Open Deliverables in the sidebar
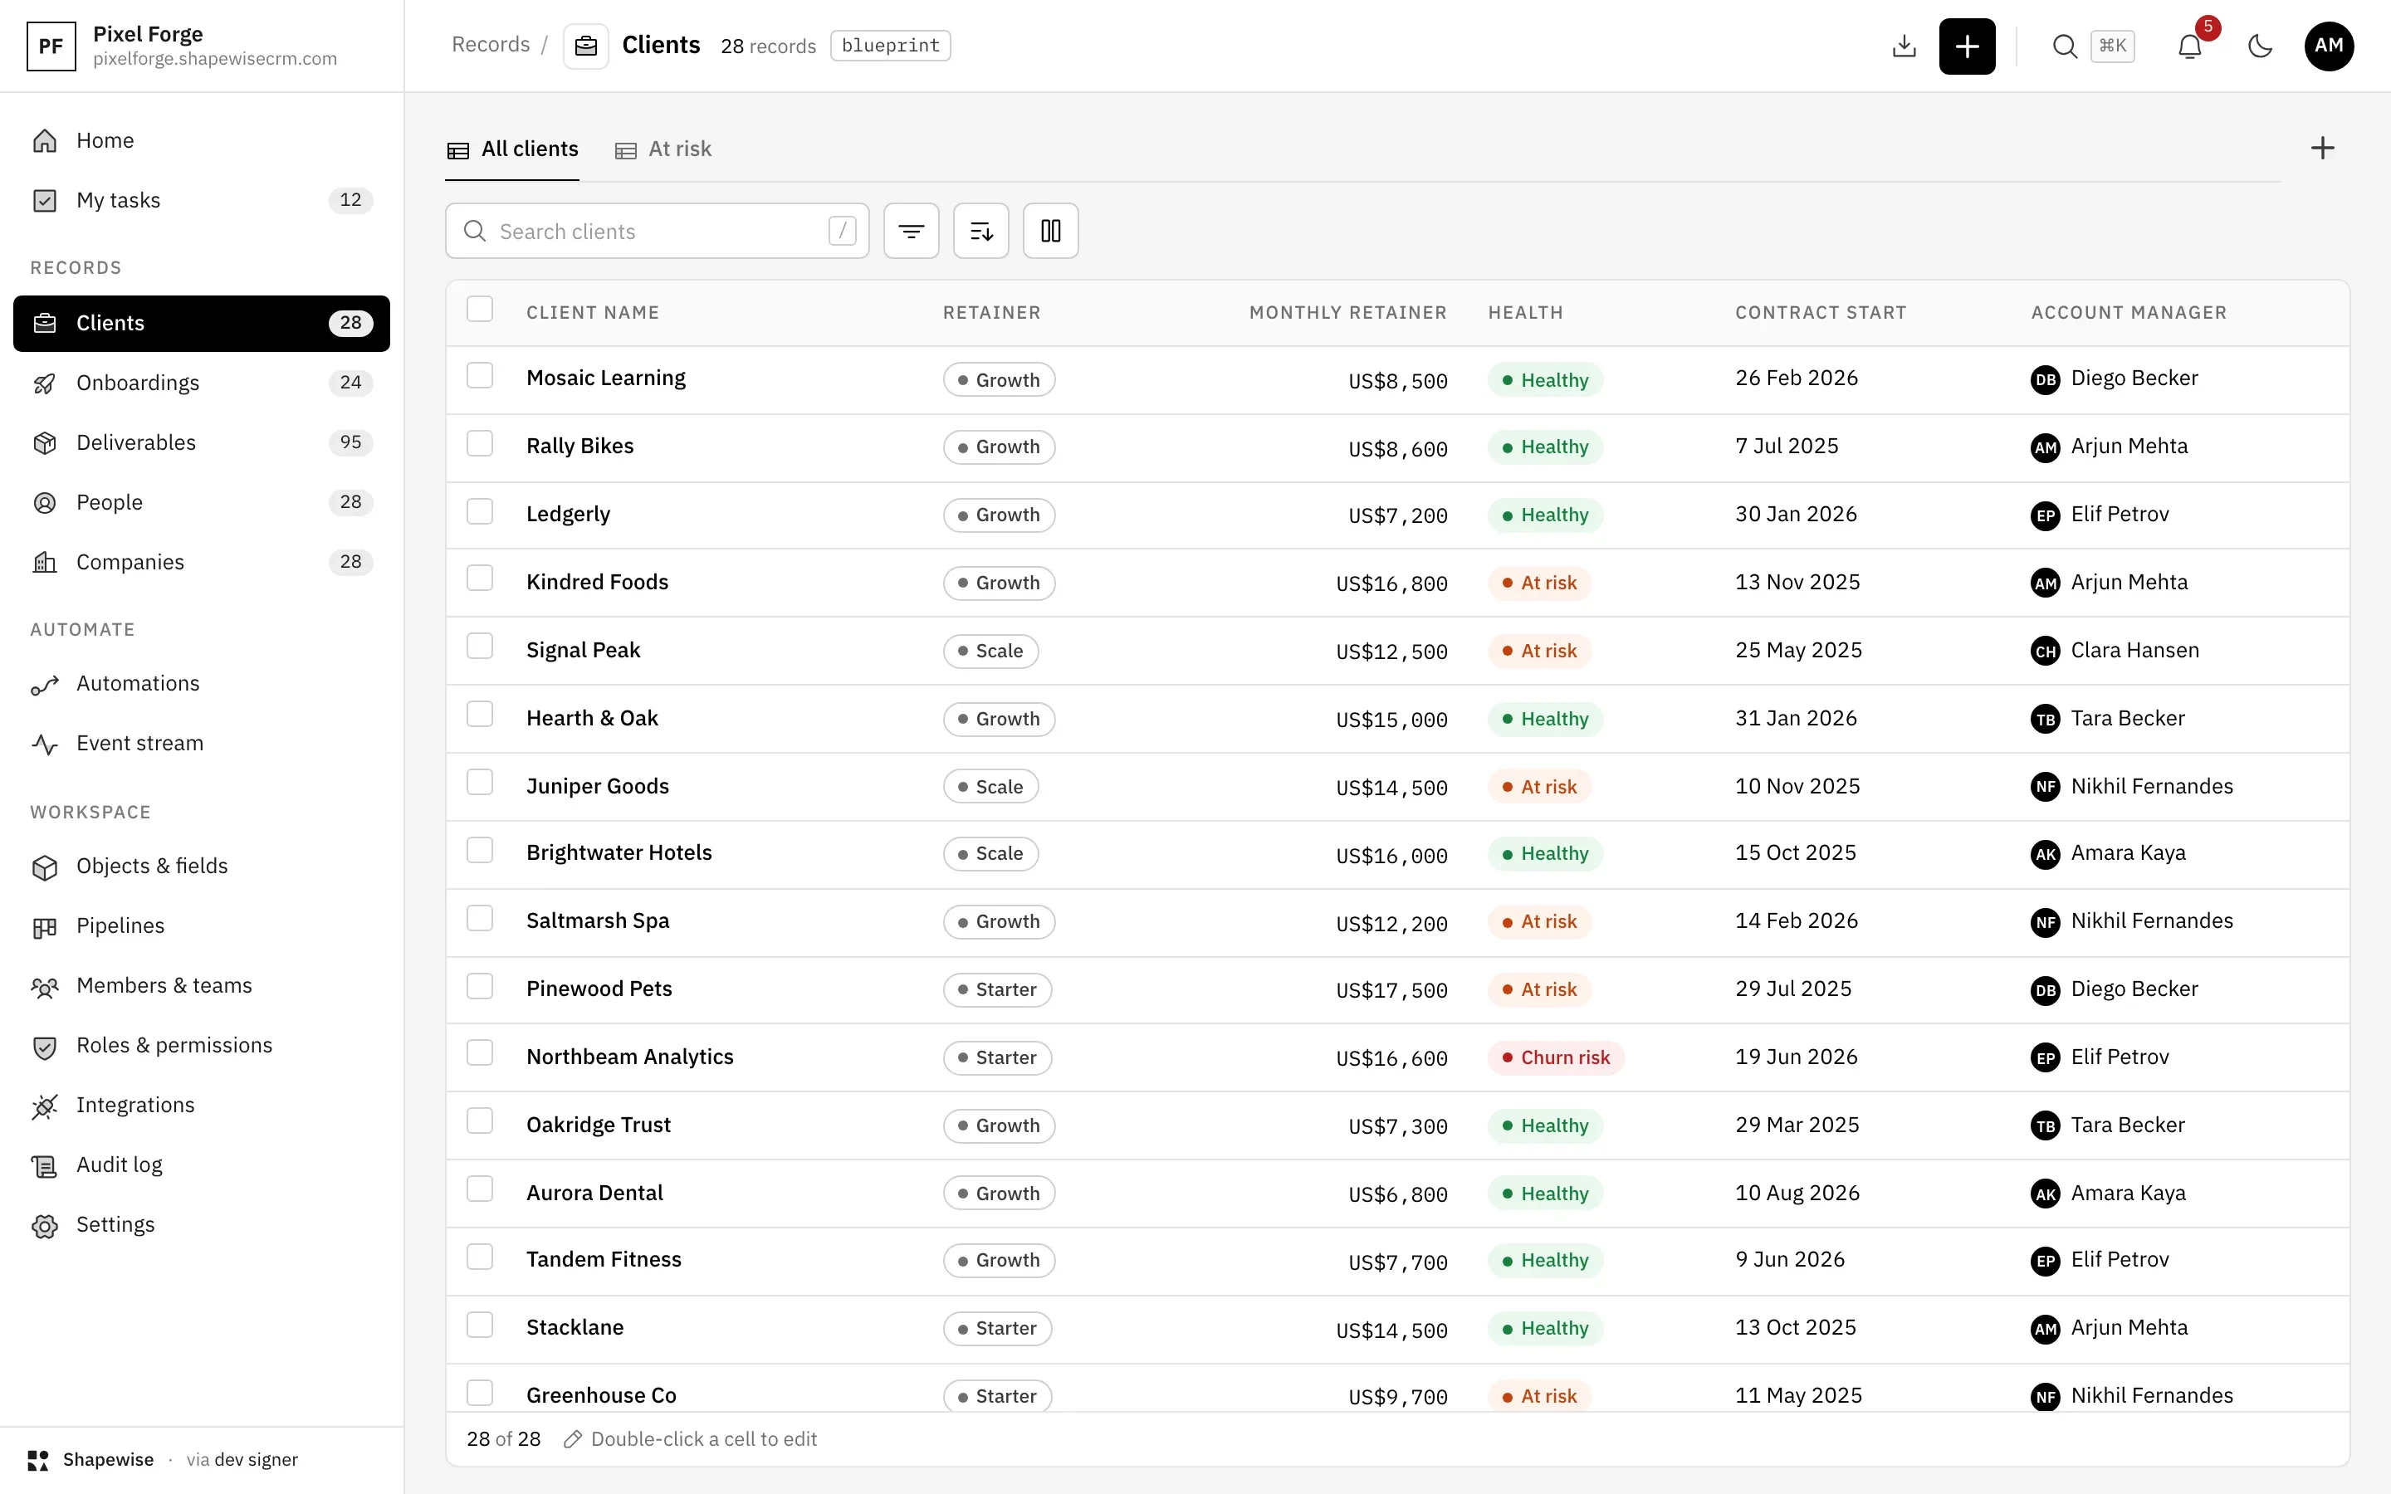Viewport: 2391px width, 1494px height. click(x=202, y=442)
